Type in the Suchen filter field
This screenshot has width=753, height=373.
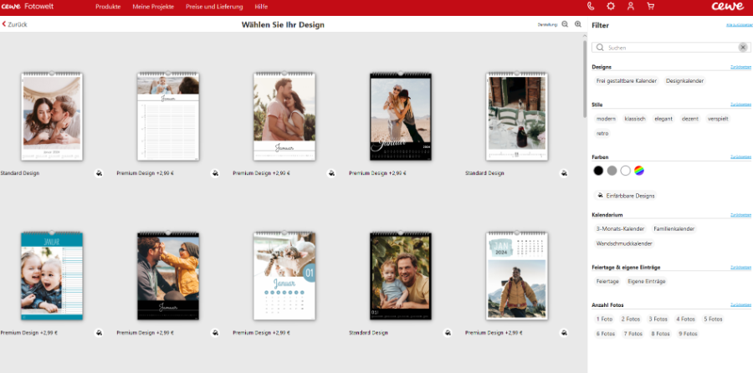click(669, 48)
